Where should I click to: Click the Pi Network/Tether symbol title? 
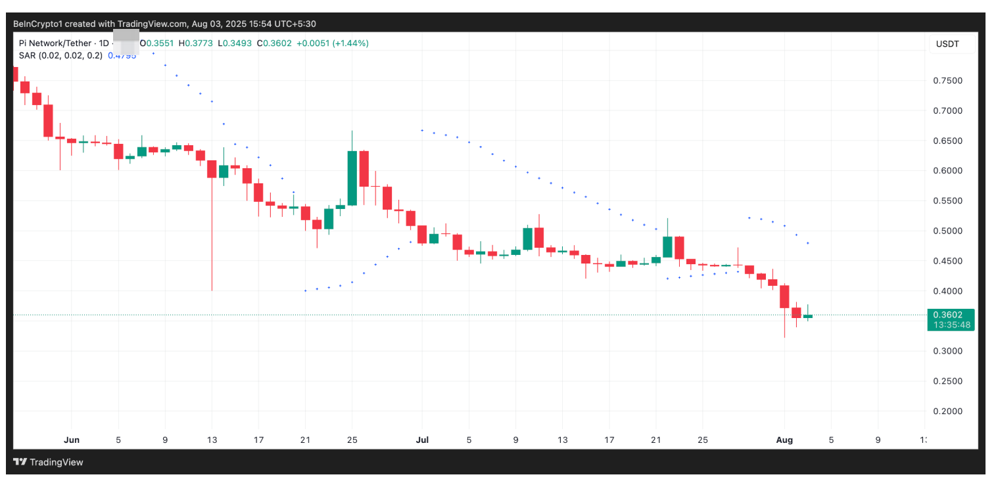pyautogui.click(x=55, y=43)
